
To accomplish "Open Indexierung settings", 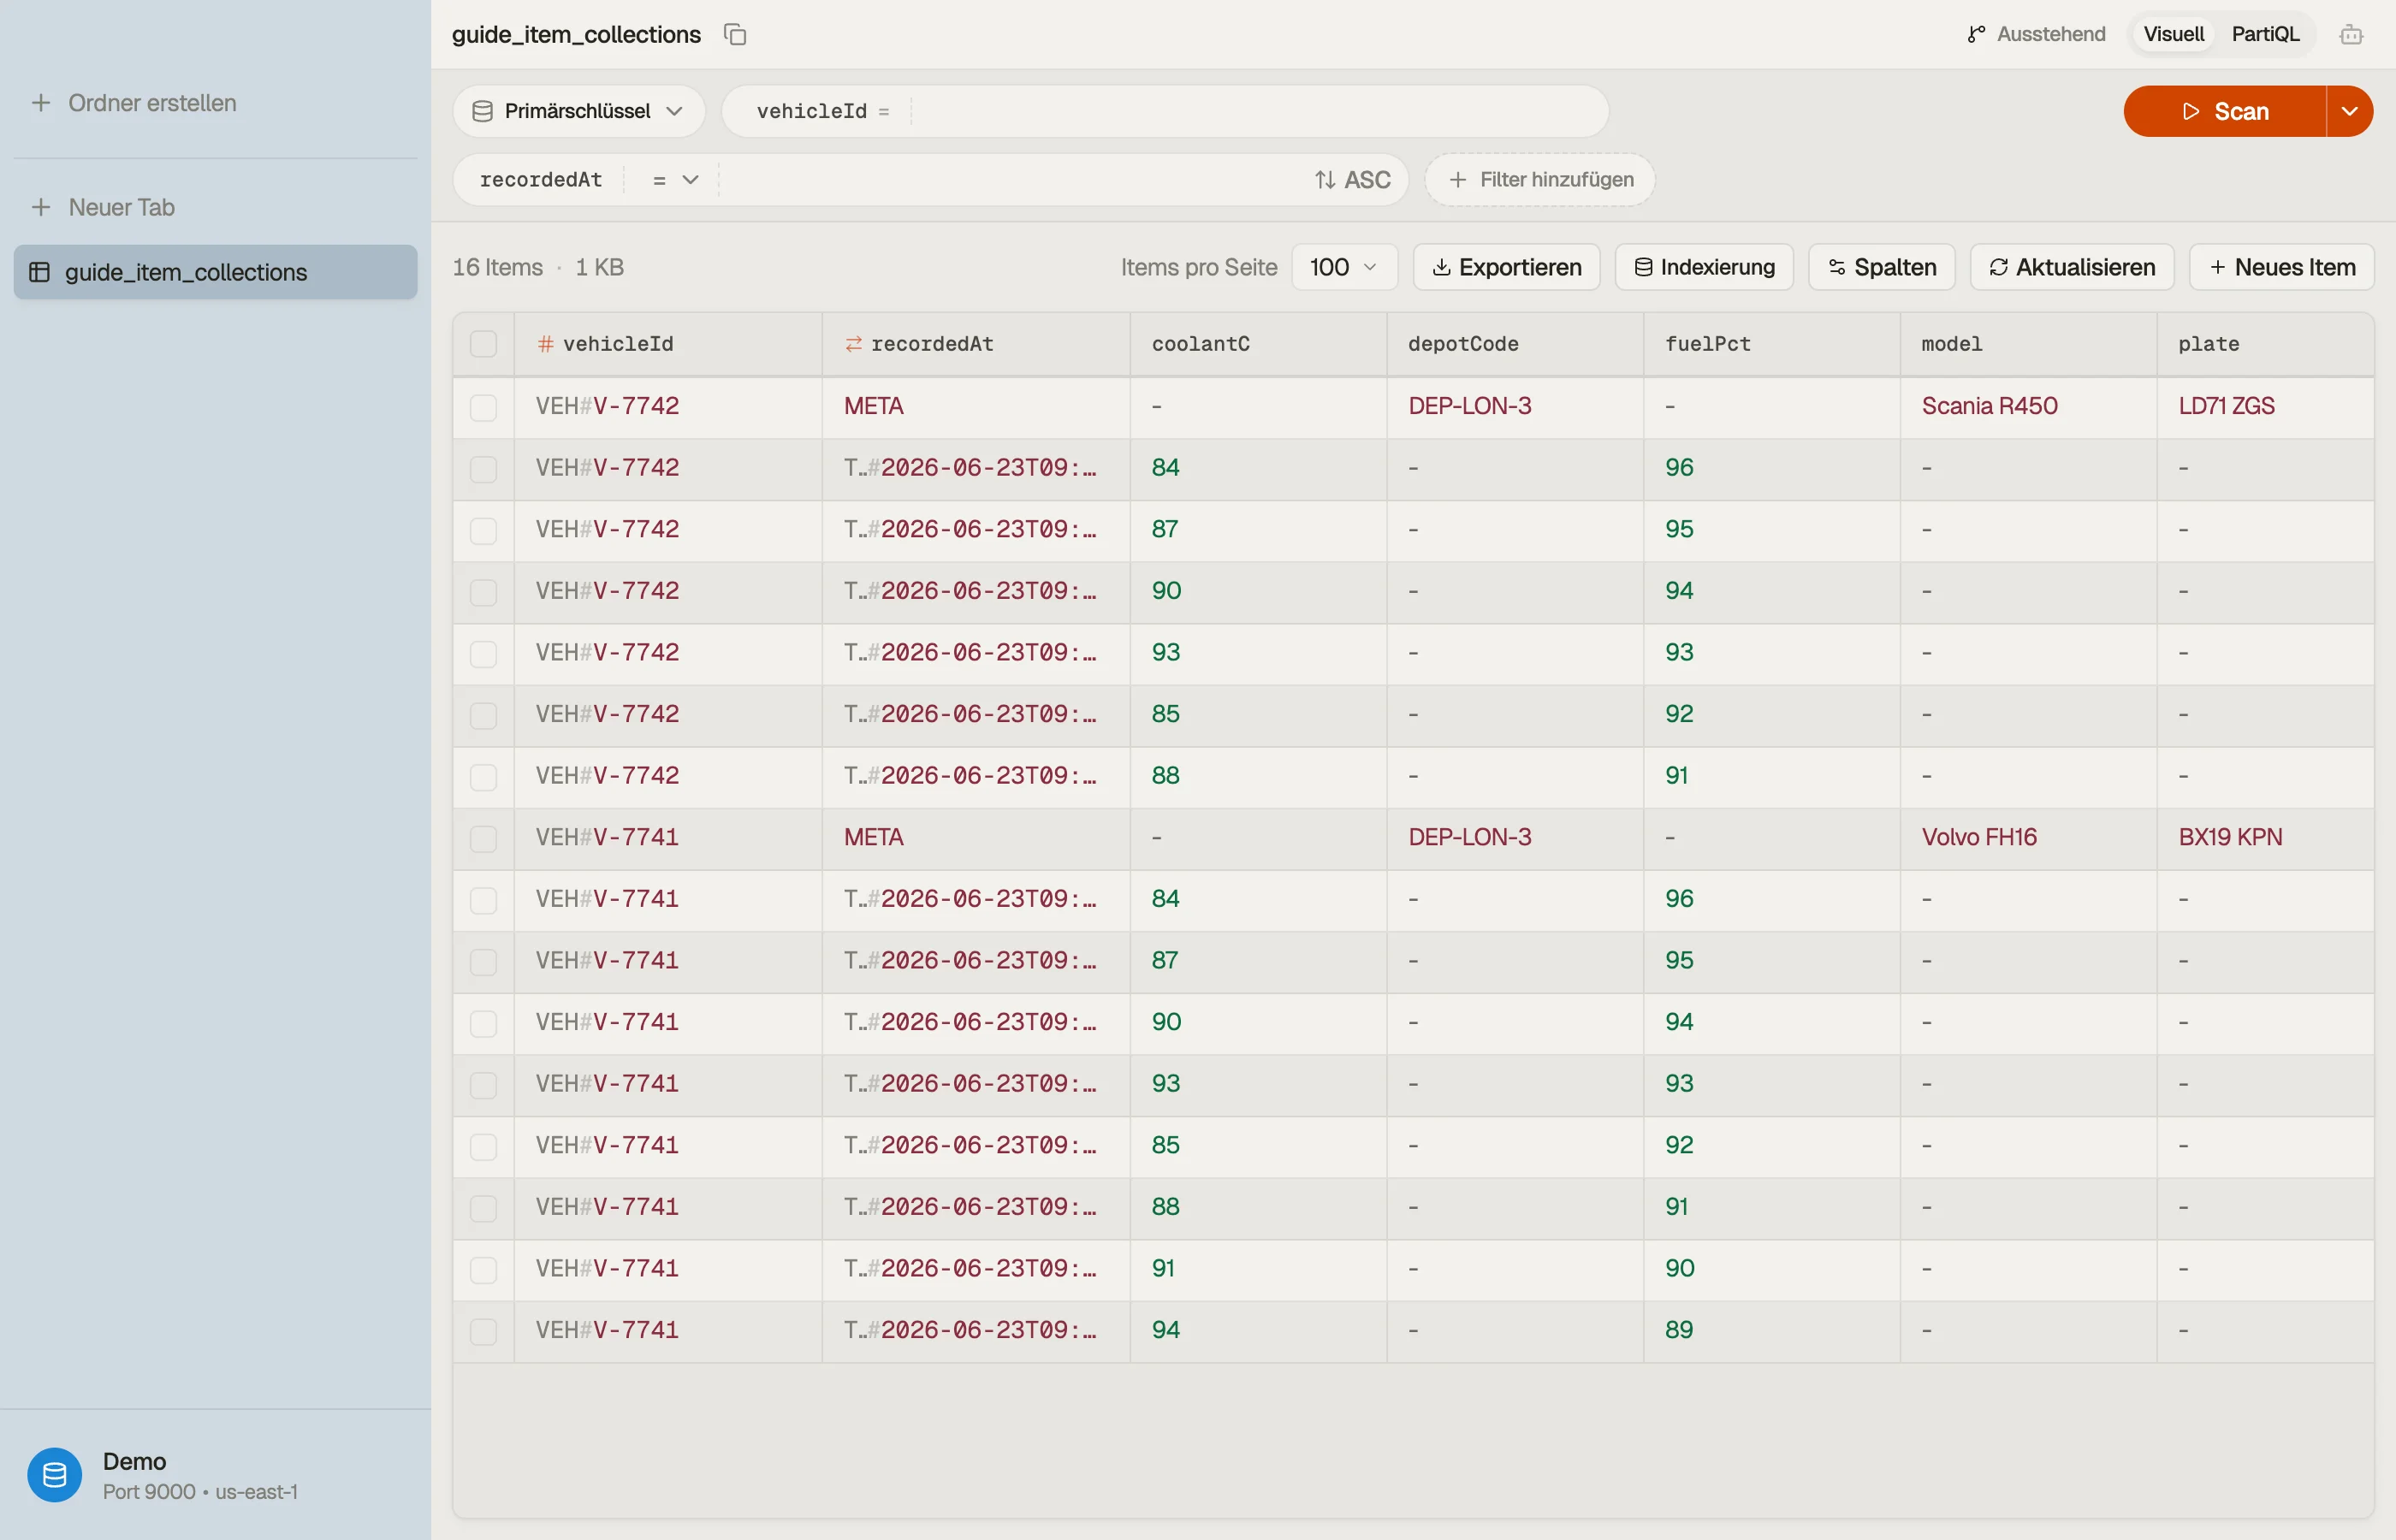I will coord(1704,267).
